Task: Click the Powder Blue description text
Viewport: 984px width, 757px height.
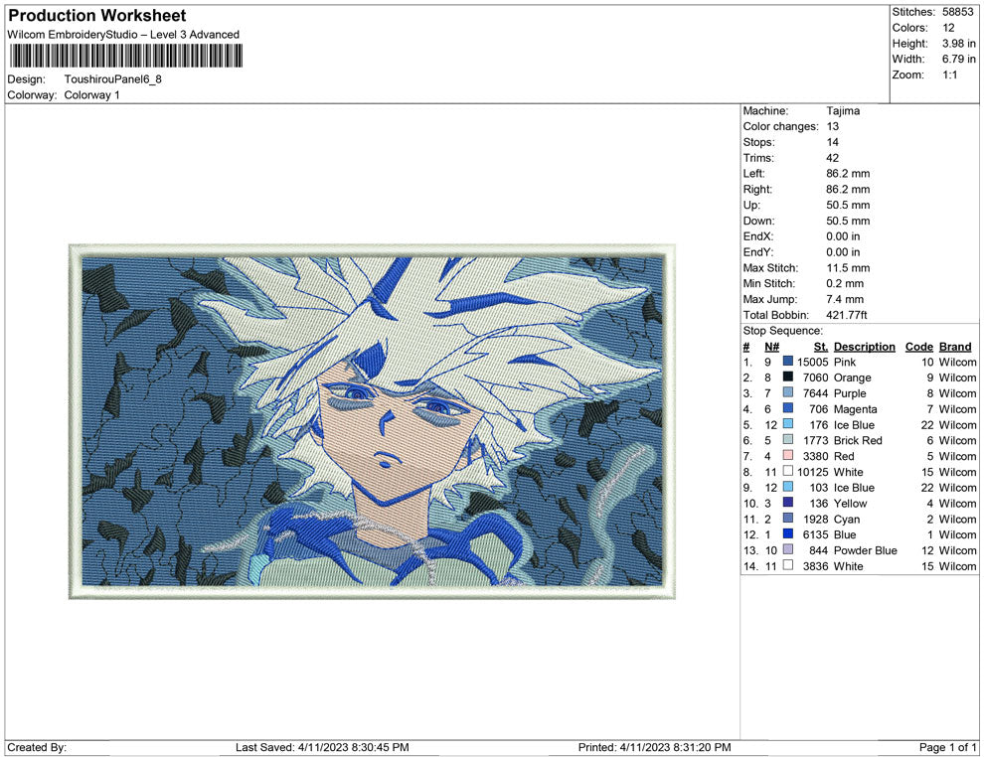Action: (866, 550)
